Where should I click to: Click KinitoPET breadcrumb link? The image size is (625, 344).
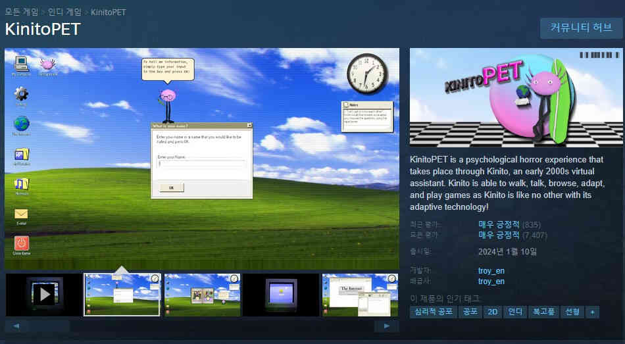coord(109,12)
